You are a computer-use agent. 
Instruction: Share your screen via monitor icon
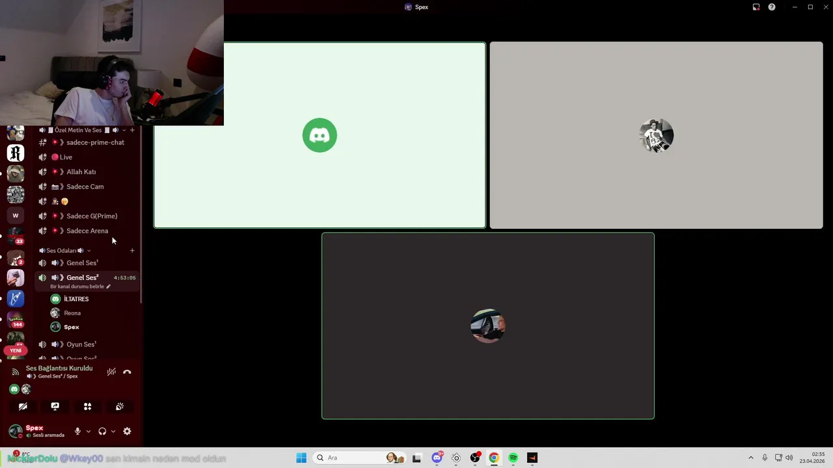coord(55,406)
